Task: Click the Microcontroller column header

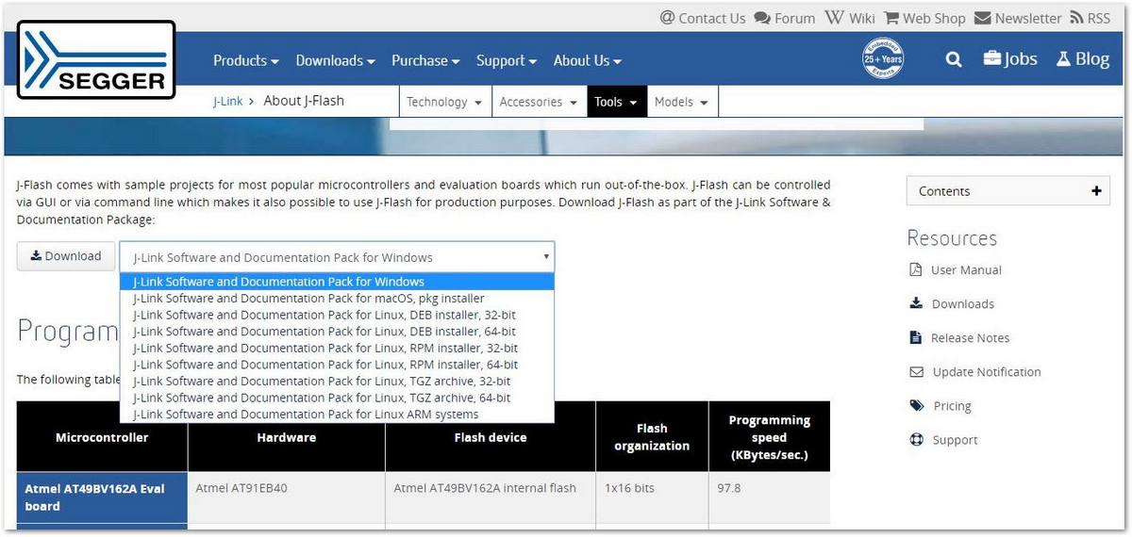Action: coord(102,437)
